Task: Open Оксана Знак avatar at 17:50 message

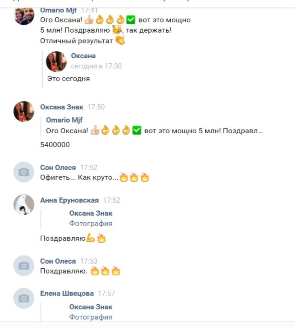Action: point(24,111)
